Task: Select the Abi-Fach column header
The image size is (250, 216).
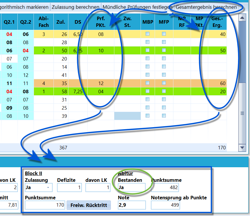Action: (x=44, y=22)
